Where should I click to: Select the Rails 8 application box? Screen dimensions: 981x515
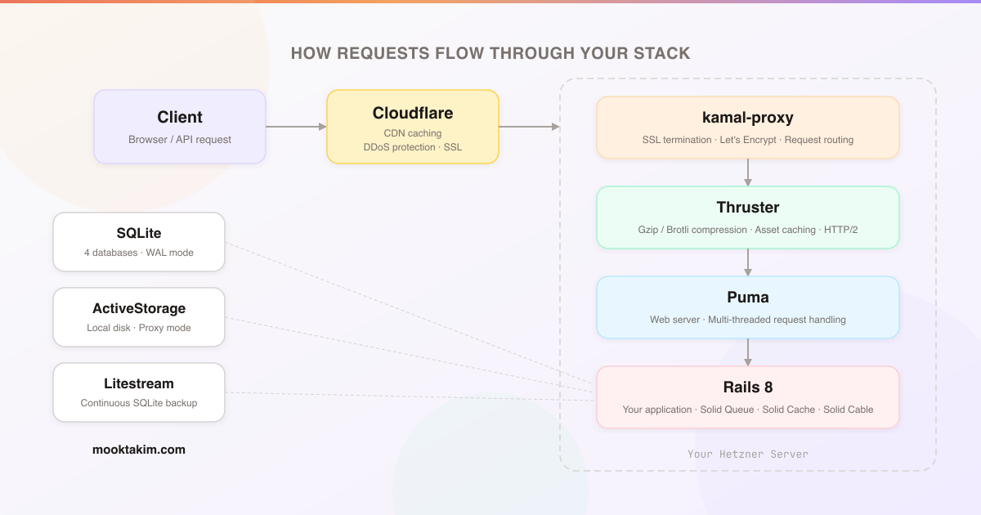click(747, 396)
